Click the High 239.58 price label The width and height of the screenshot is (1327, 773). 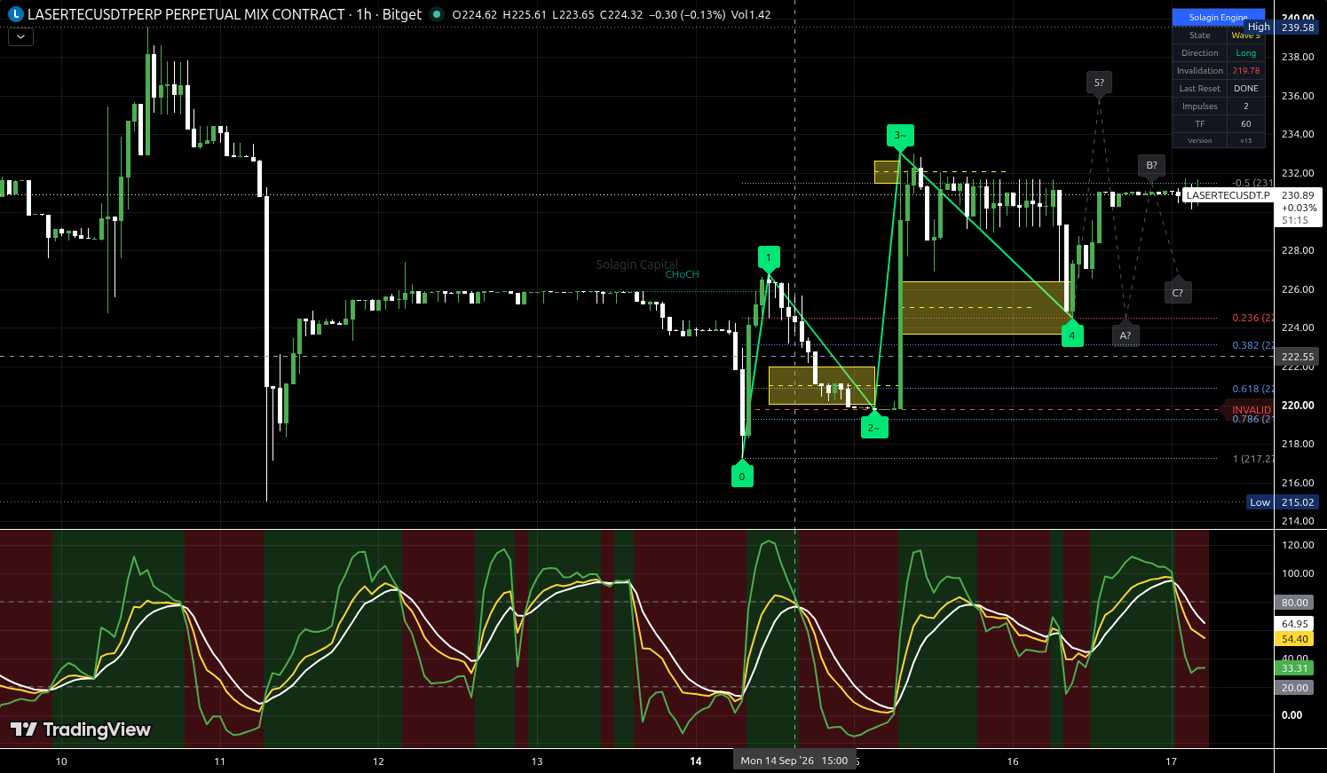1283,28
